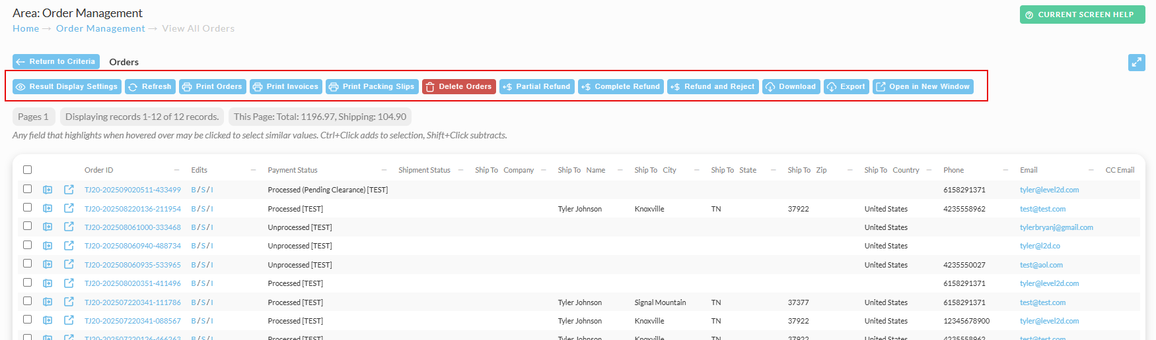
Task: Select checkbox of order TJ20-202508061000-333468
Action: pyautogui.click(x=27, y=225)
